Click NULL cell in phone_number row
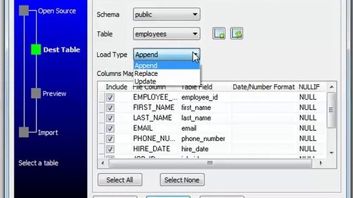 pyautogui.click(x=312, y=139)
